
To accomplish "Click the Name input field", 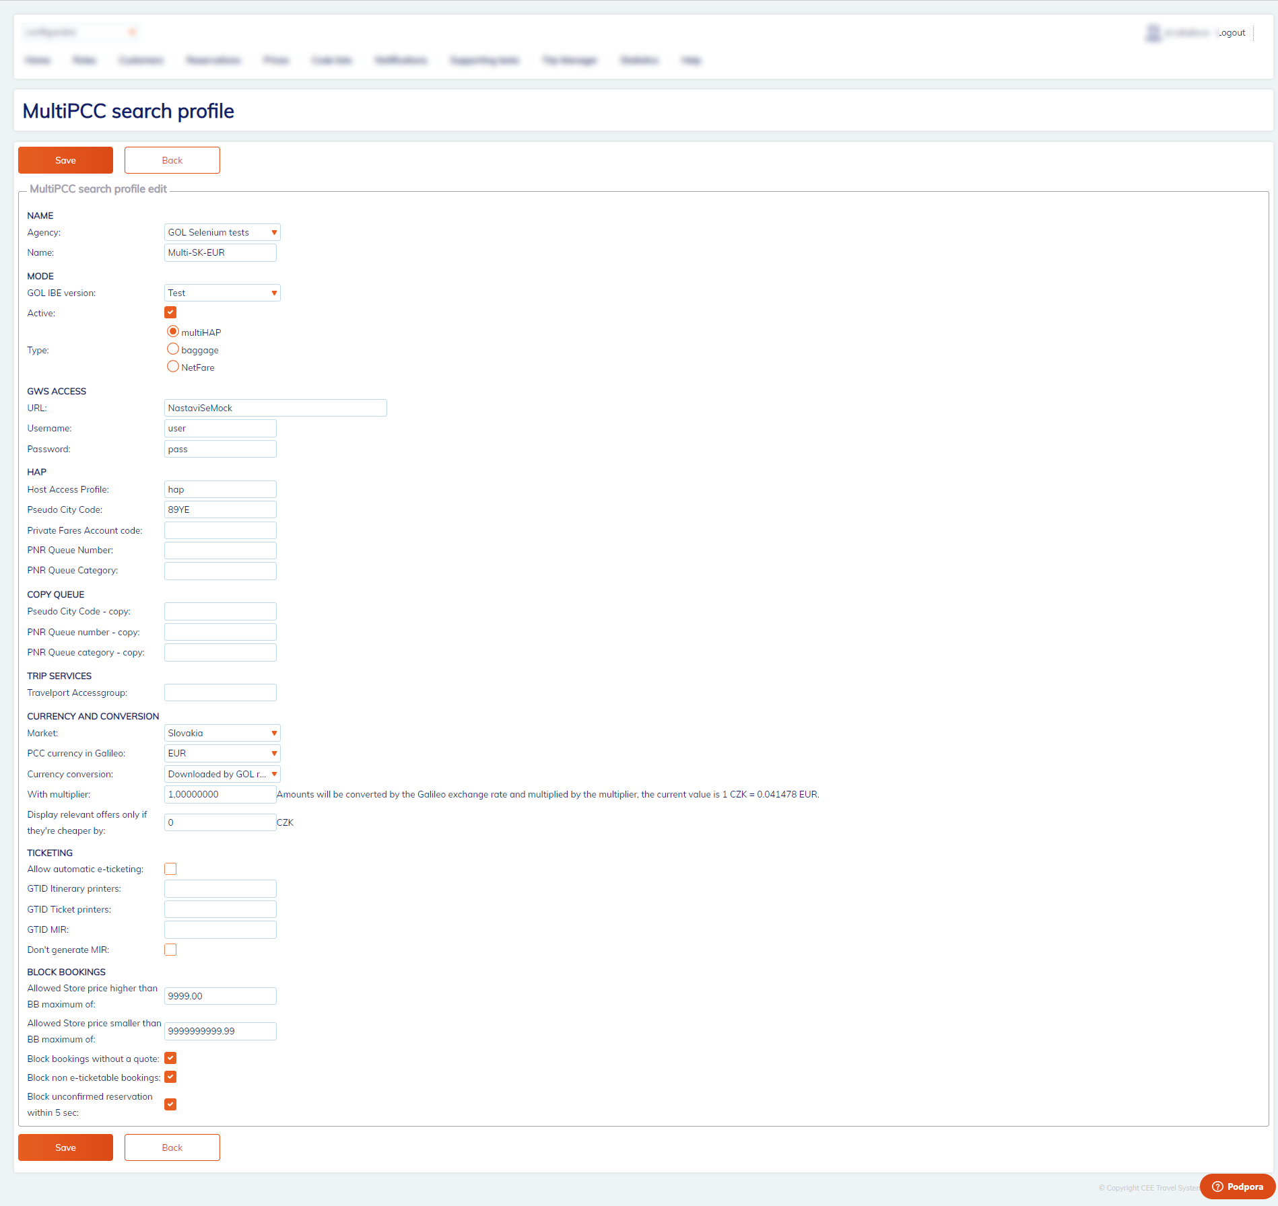I will (220, 252).
